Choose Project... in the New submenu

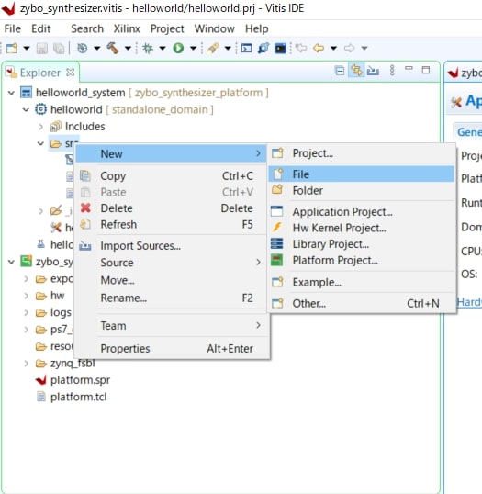tap(361, 153)
